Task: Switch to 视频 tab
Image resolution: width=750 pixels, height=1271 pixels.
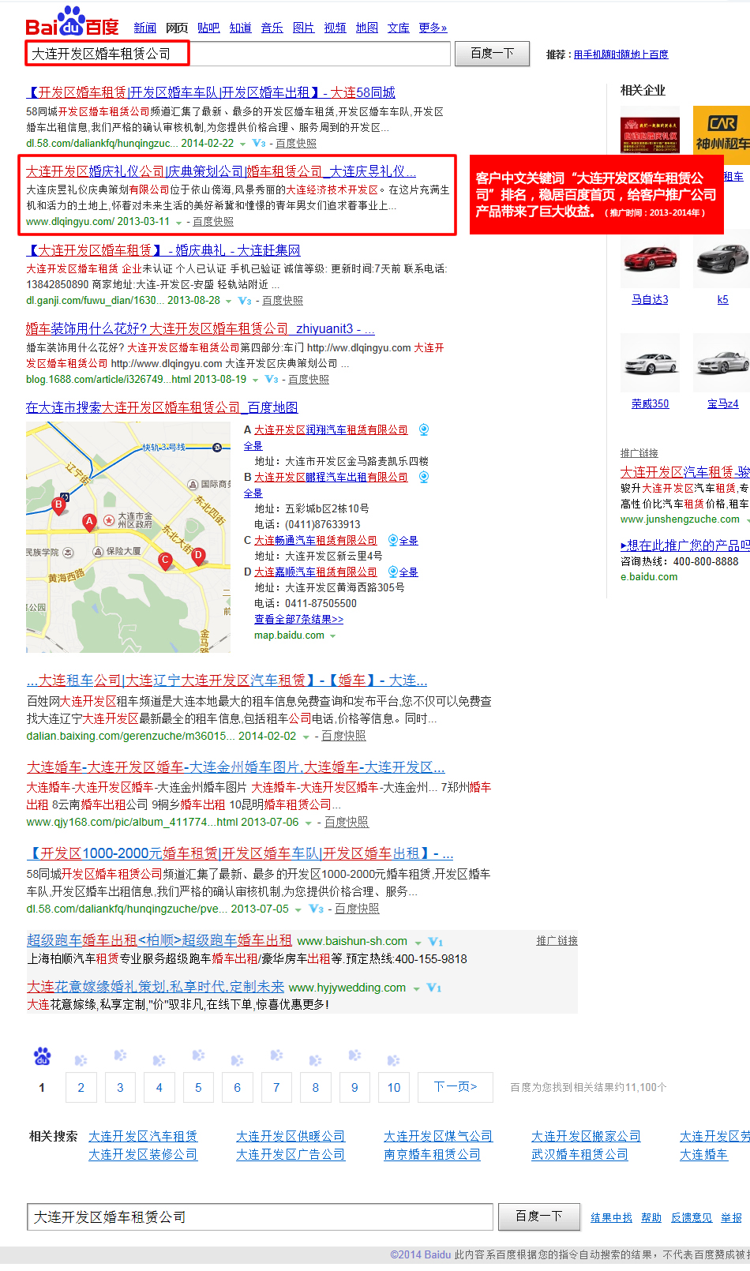Action: pyautogui.click(x=335, y=28)
